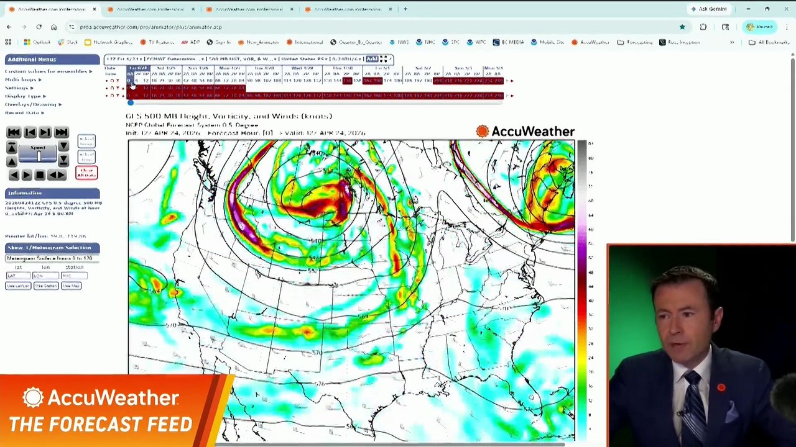
Task: Click the Use Station button
Action: click(x=46, y=286)
